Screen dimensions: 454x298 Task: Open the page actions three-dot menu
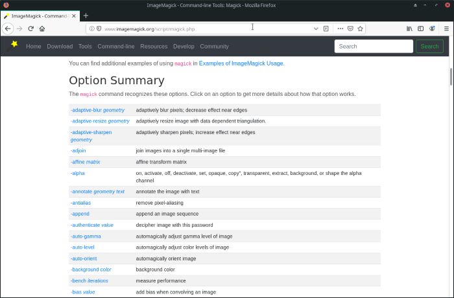point(340,29)
